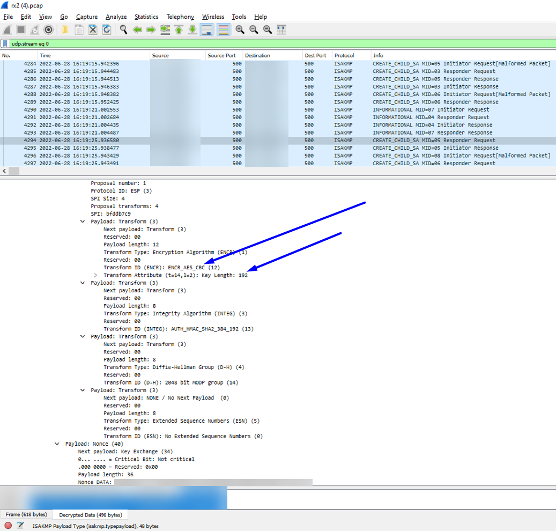556x531 pixels.
Task: Jump to the last packet
Action: [192, 29]
